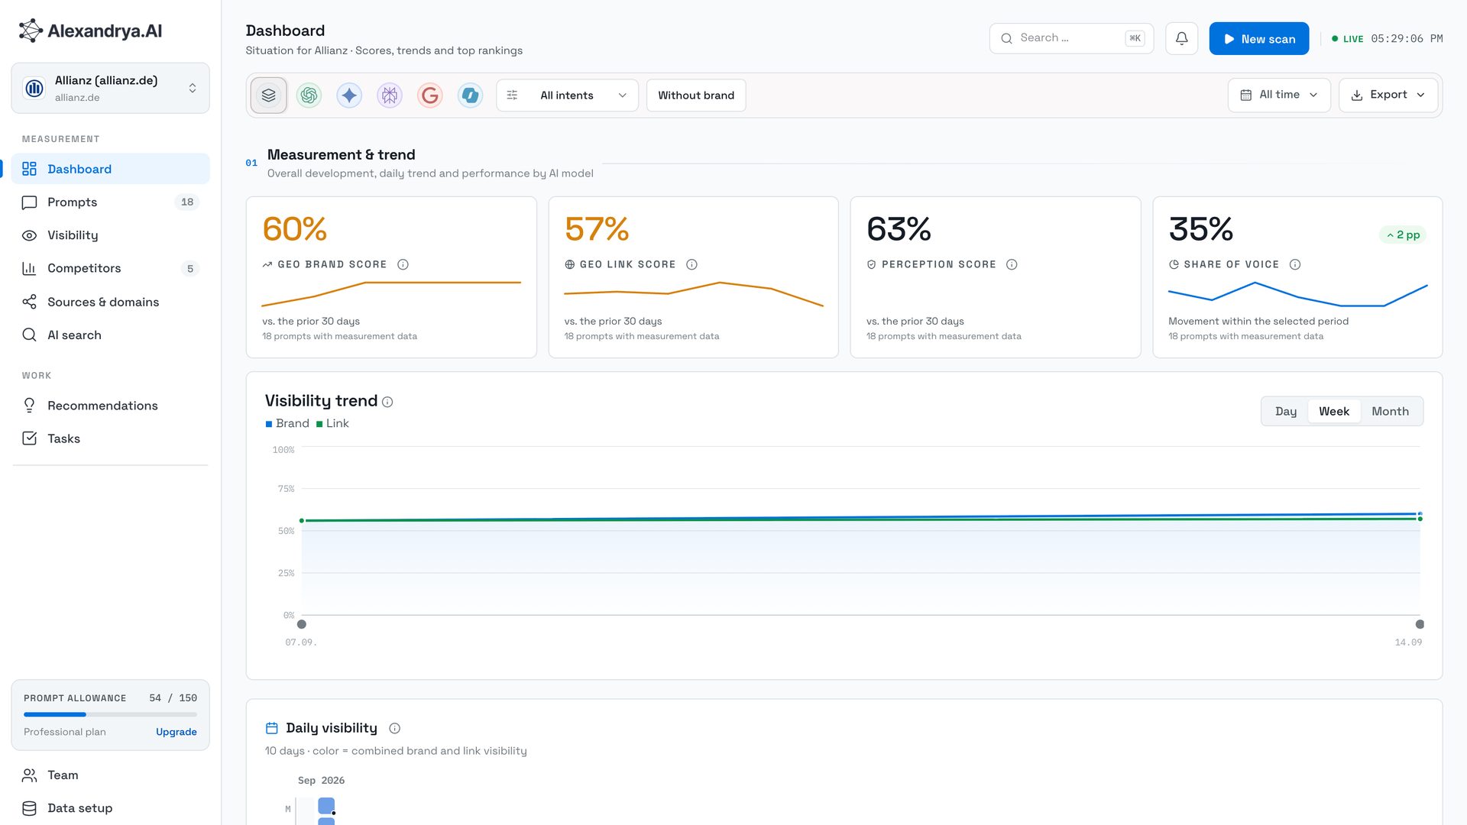The width and height of the screenshot is (1467, 825).
Task: Filter by Perplexity model icon
Action: pos(390,95)
